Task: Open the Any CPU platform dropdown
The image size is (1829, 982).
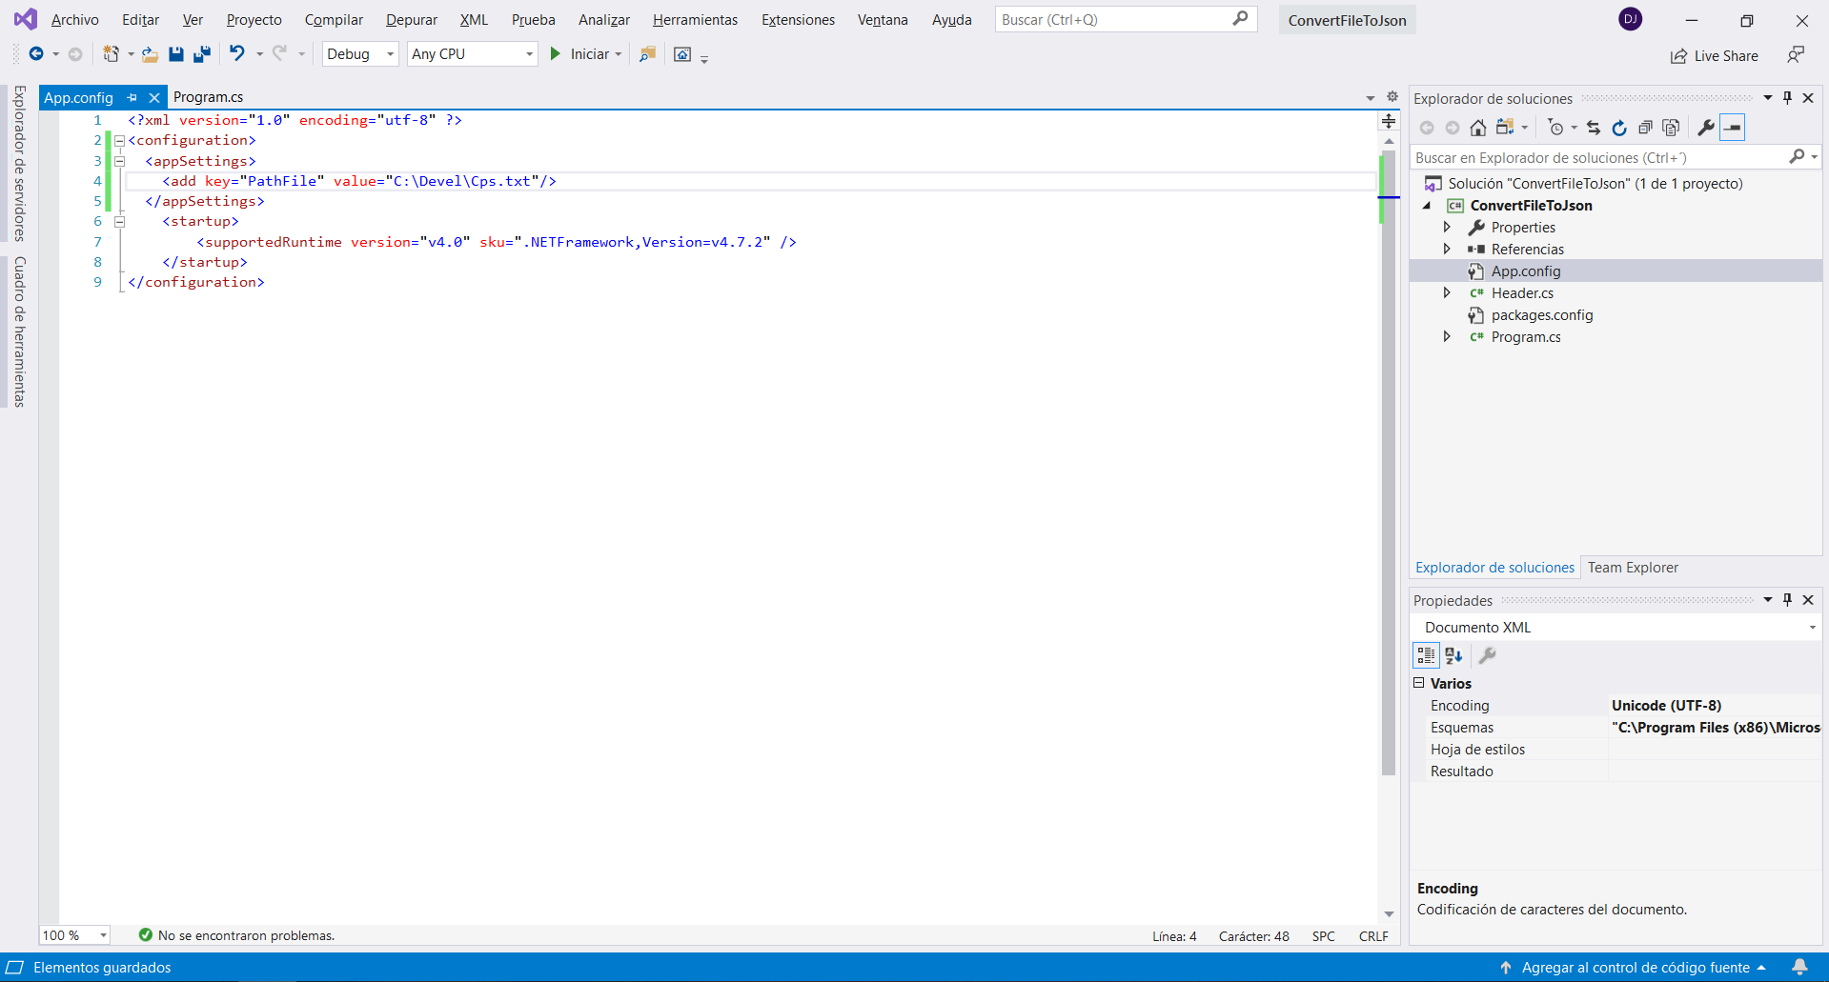Action: tap(472, 54)
